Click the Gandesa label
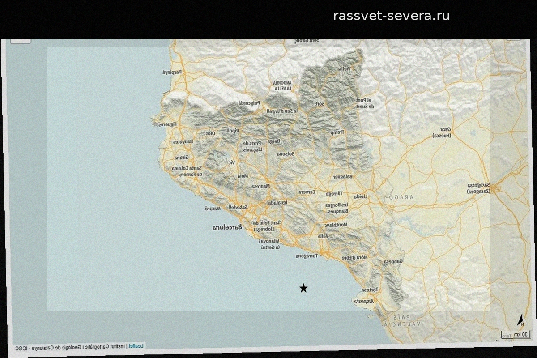Image resolution: width=537 pixels, height=358 pixels. pos(393,261)
